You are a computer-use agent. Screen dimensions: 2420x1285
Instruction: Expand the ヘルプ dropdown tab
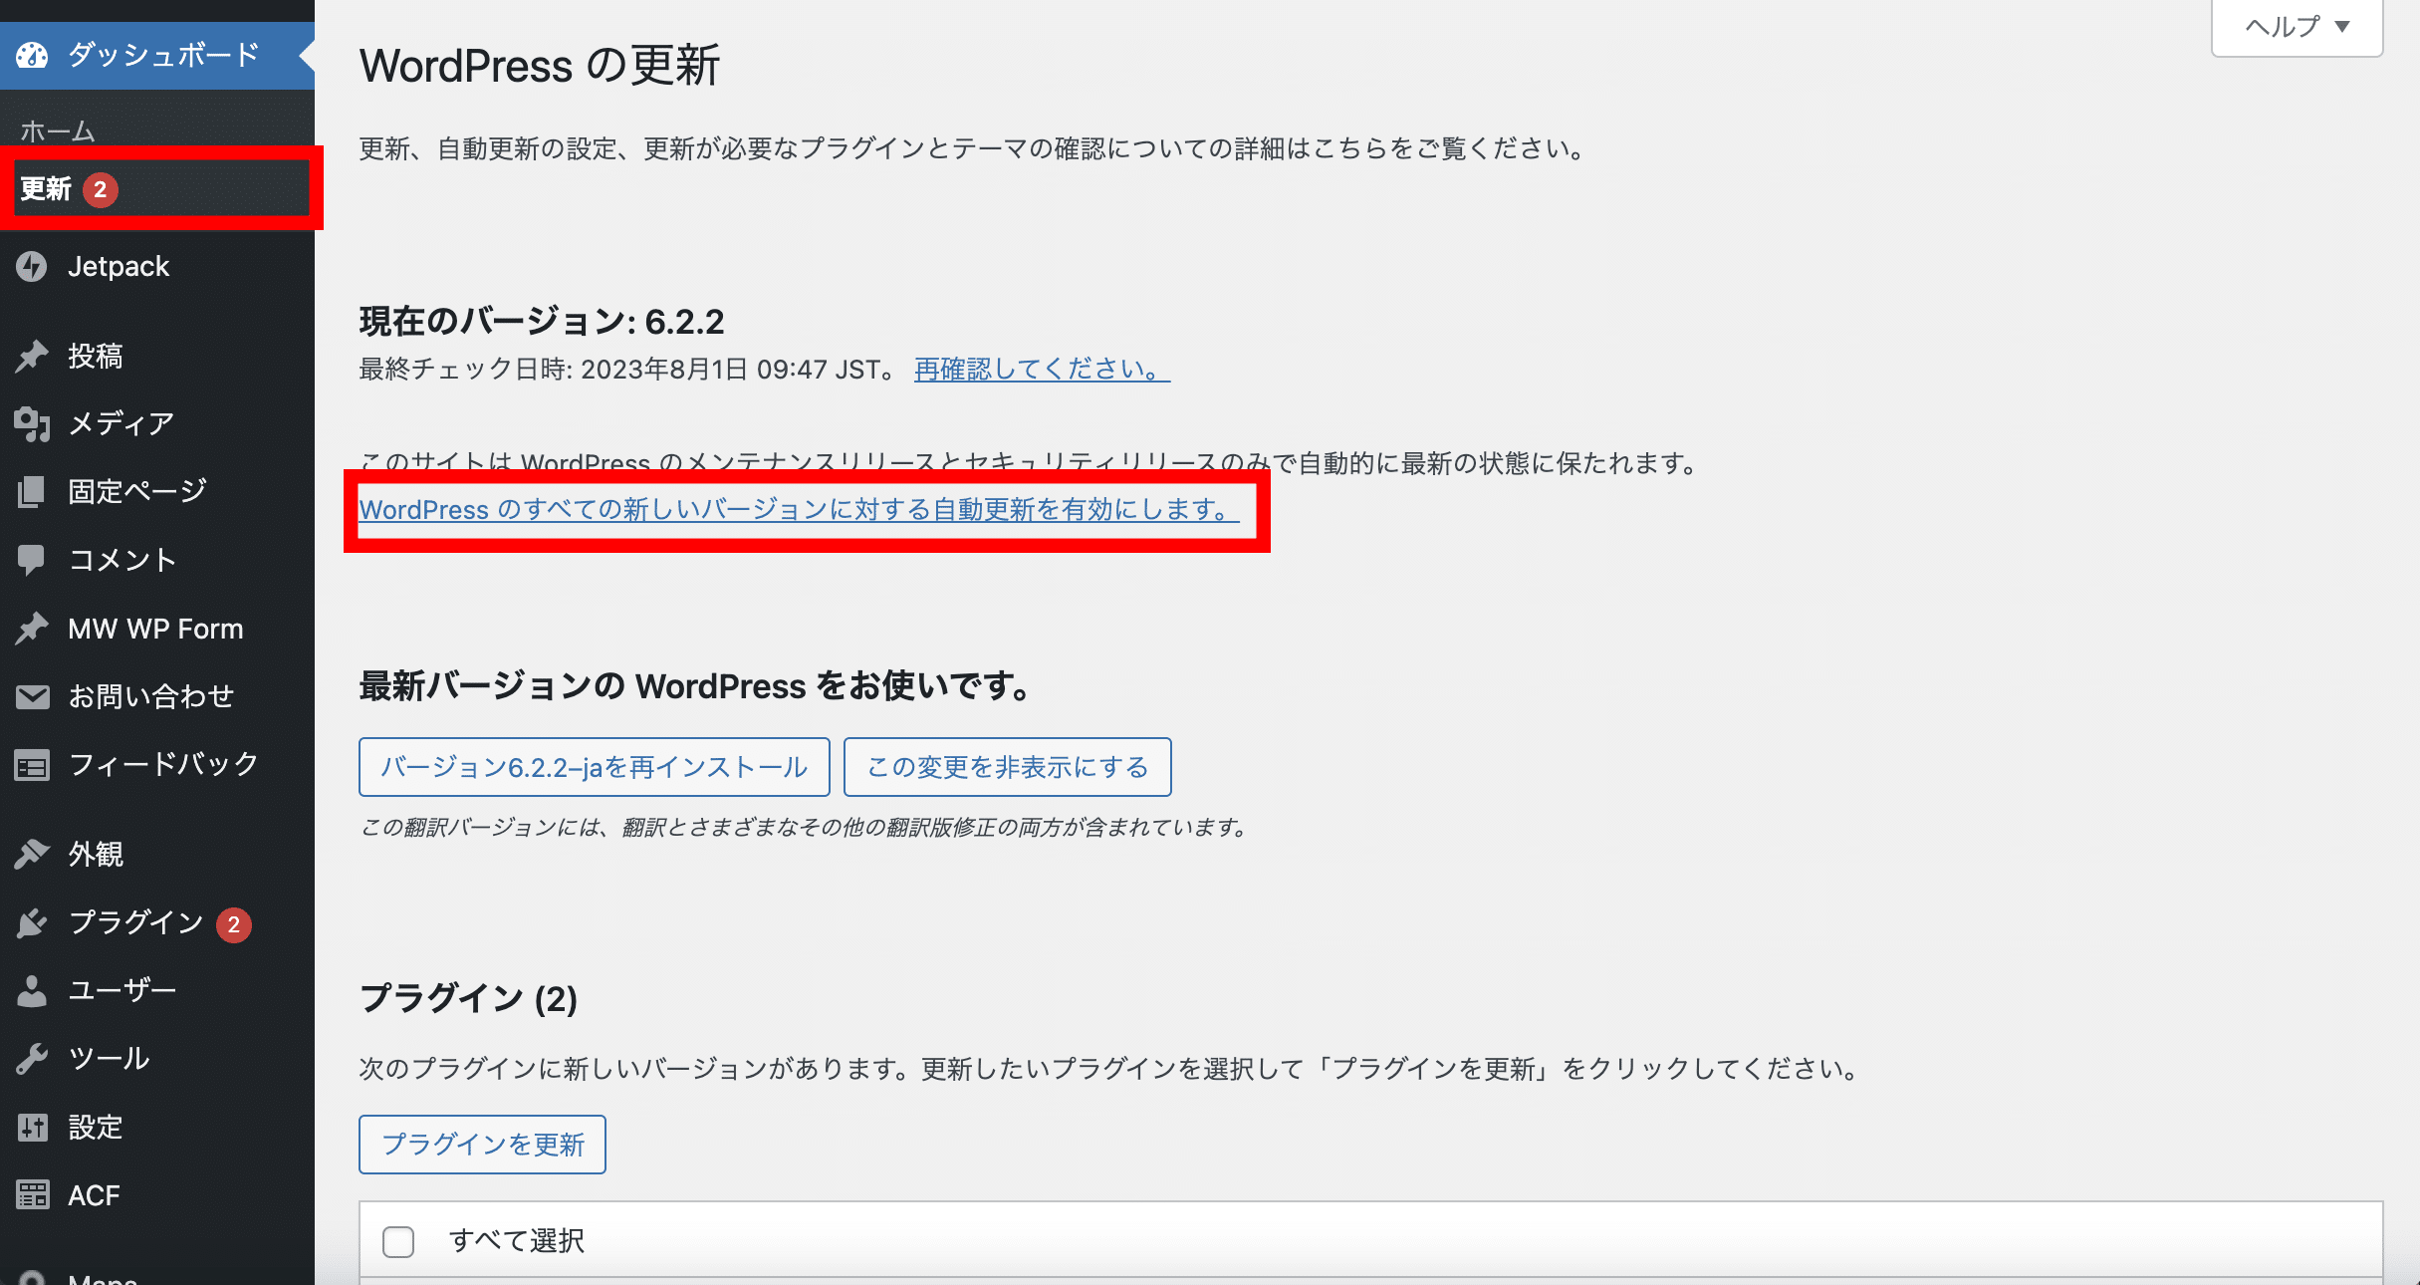(x=2297, y=27)
